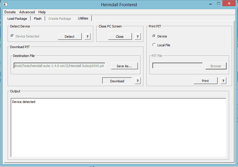Switch to the Load Package tab
Image resolution: width=238 pixels, height=167 pixels.
[x=17, y=19]
